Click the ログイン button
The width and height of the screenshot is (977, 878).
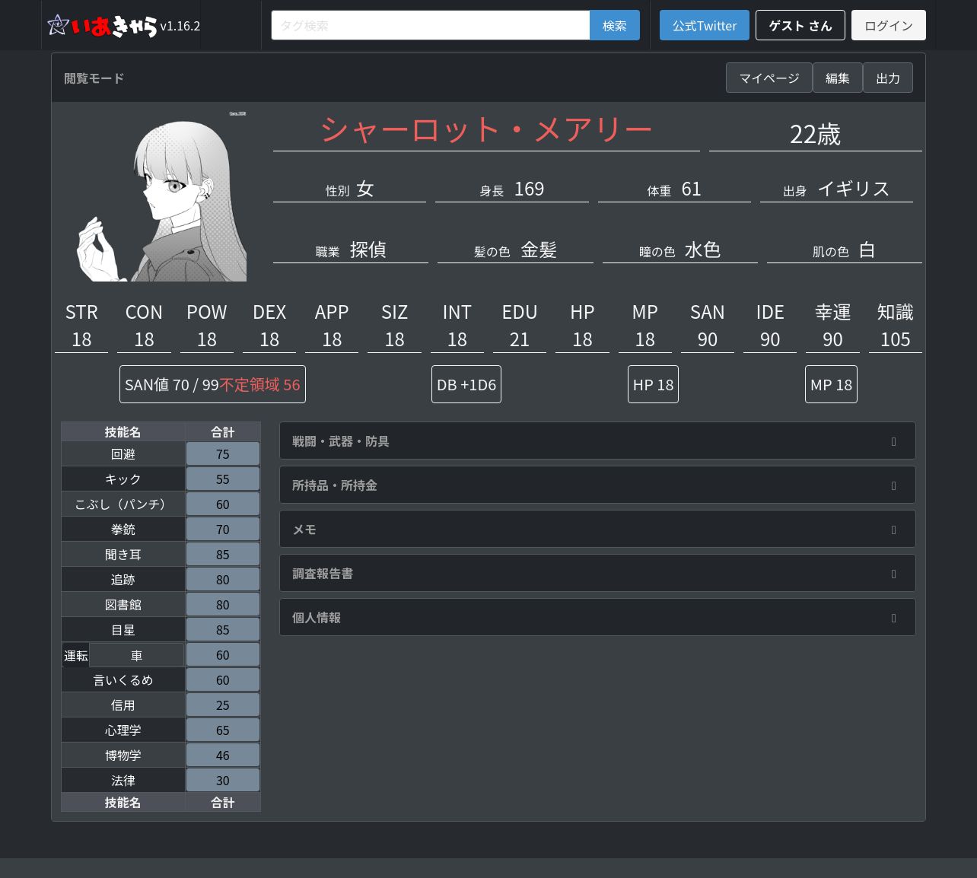click(x=889, y=25)
